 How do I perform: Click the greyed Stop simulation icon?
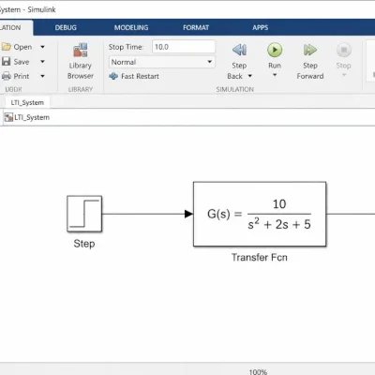point(344,50)
